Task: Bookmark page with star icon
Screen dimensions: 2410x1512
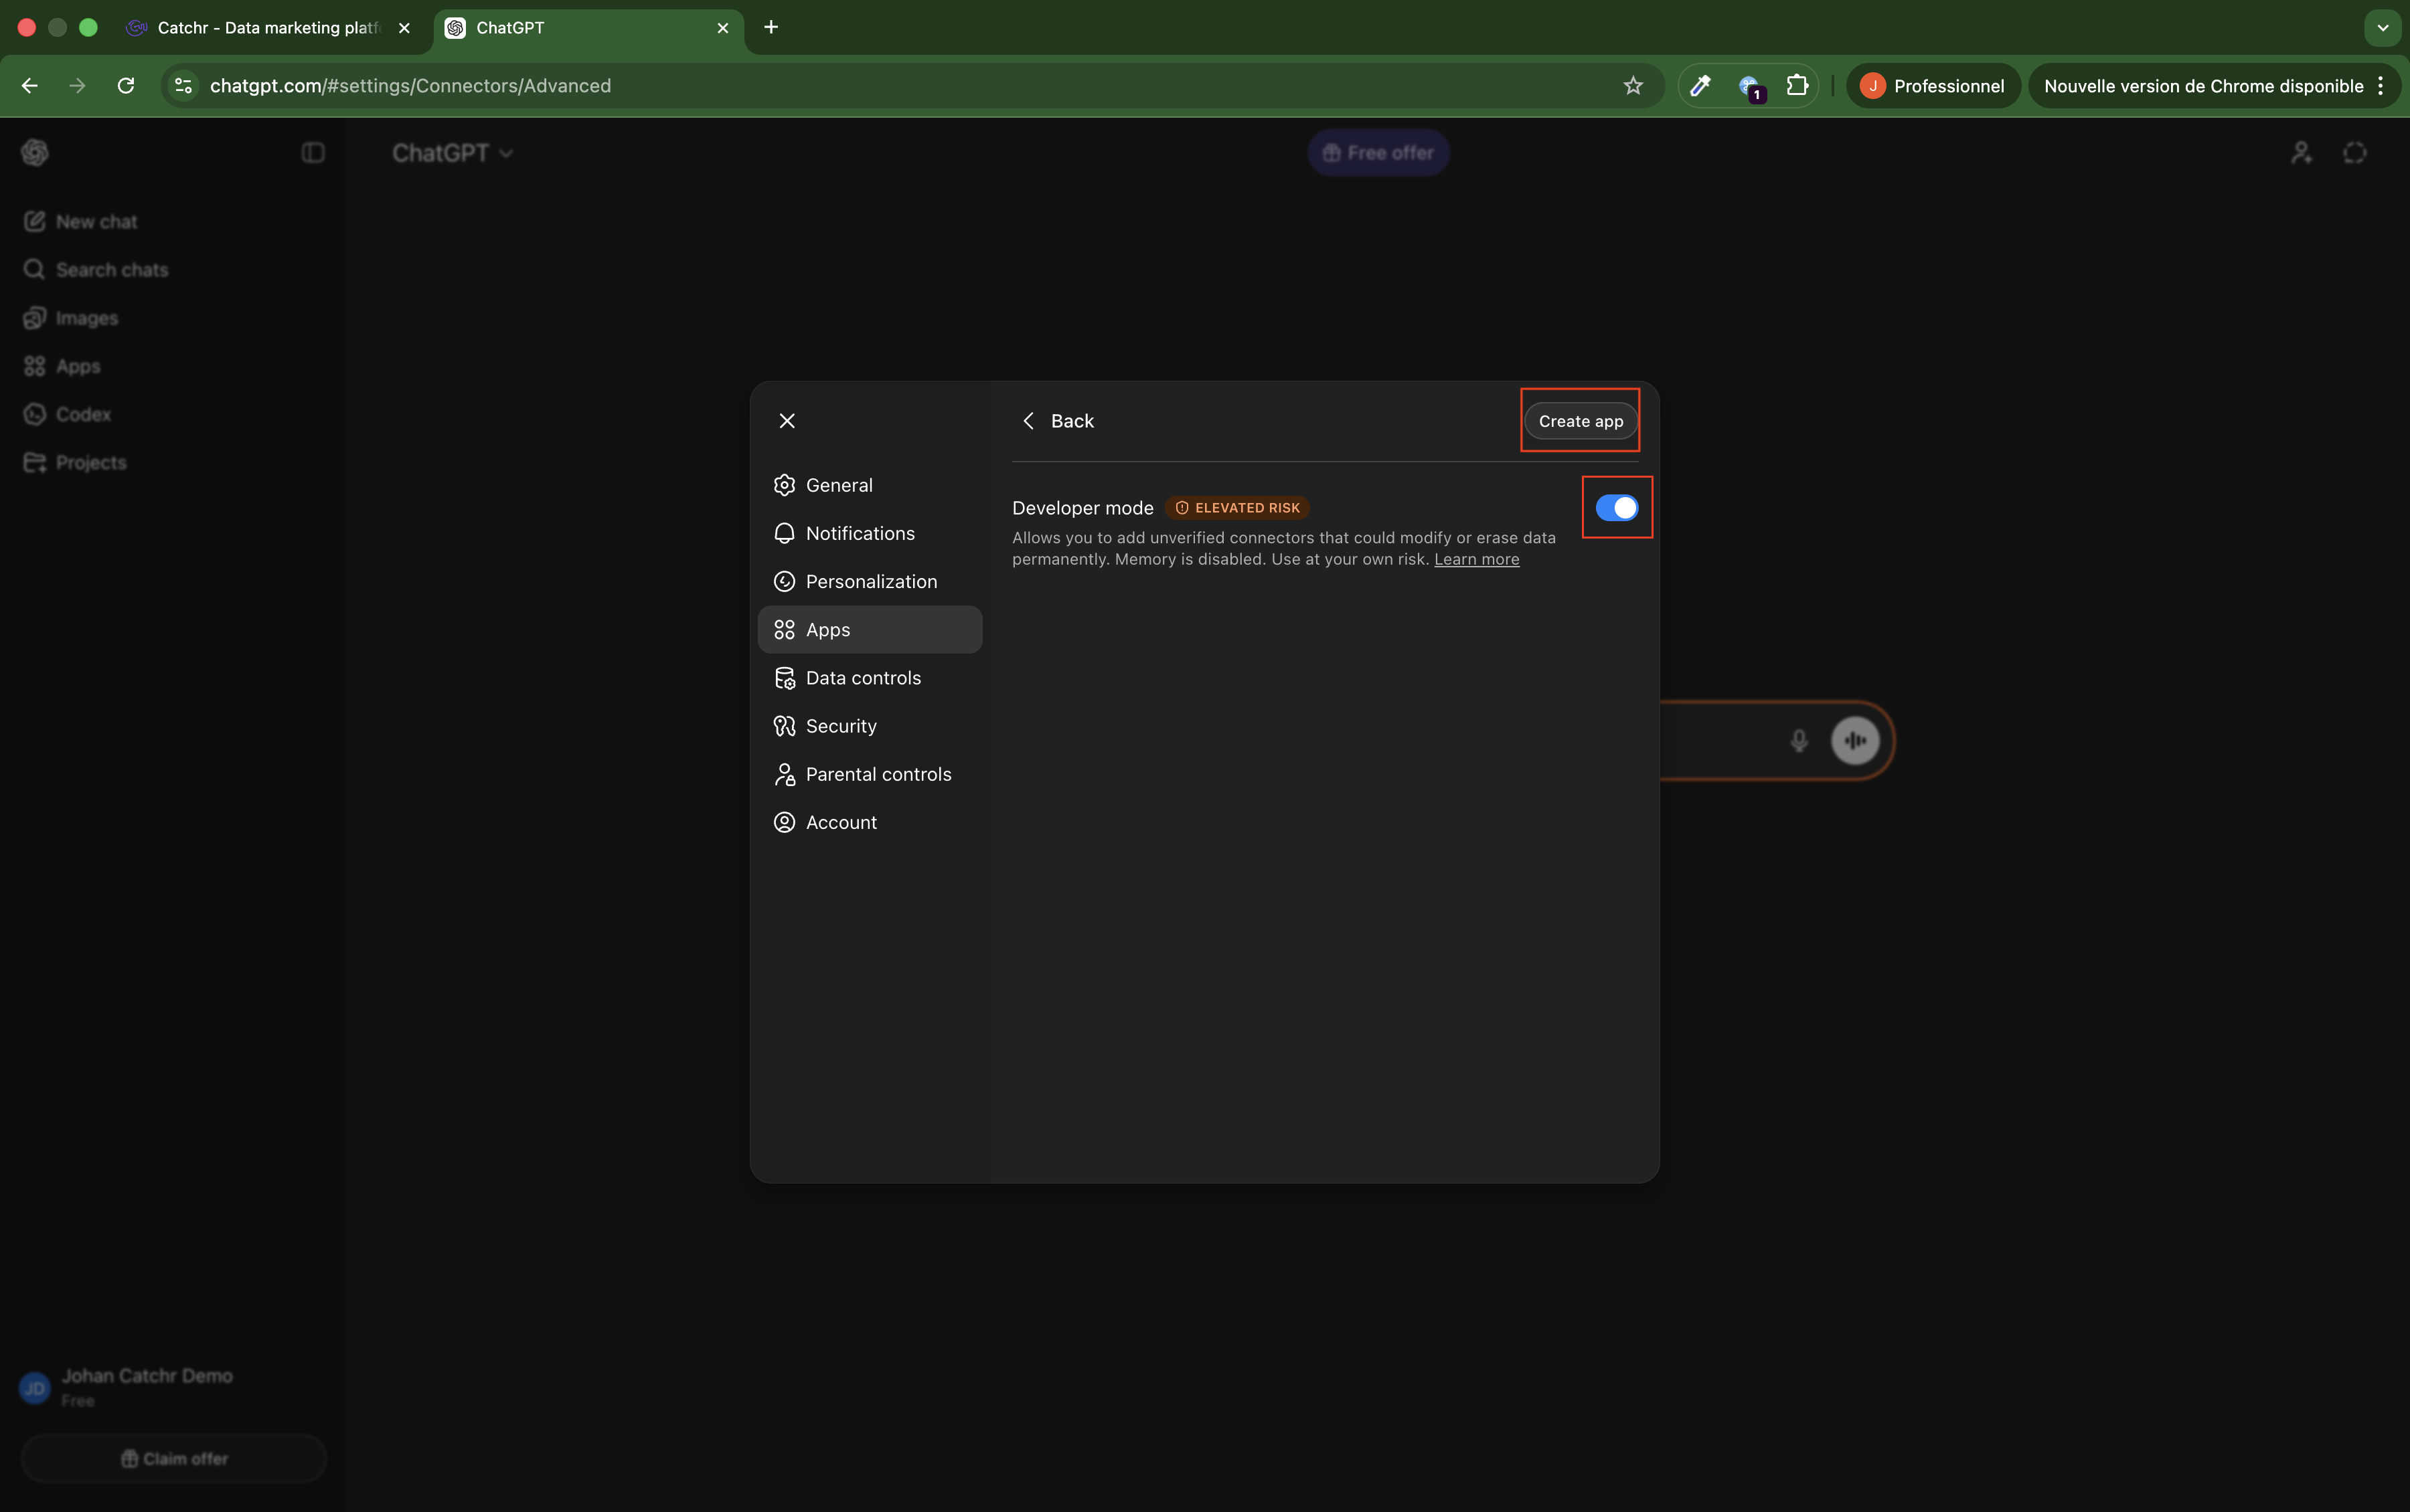Action: [1633, 86]
